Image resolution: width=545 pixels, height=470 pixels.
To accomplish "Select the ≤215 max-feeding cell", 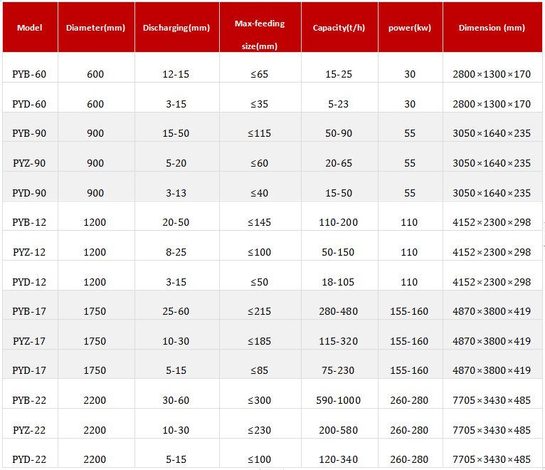I will [260, 311].
